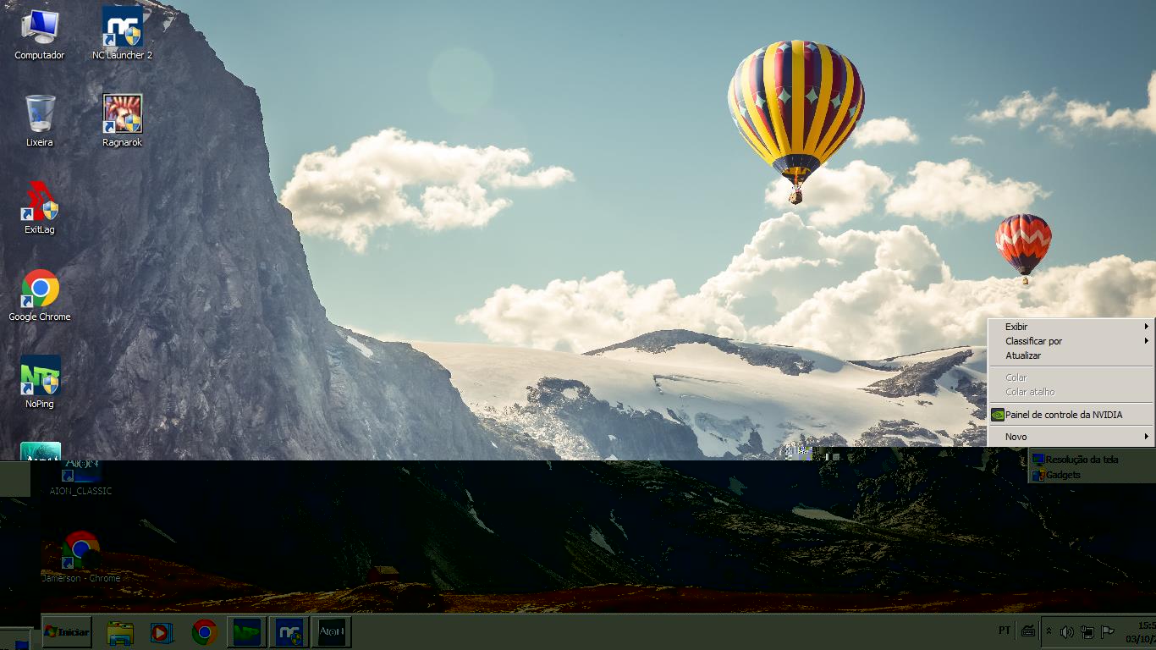Click the volume speaker tray icon
This screenshot has width=1156, height=650.
coord(1066,631)
